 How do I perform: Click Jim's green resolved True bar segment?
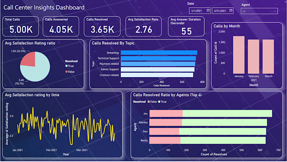tap(227, 113)
